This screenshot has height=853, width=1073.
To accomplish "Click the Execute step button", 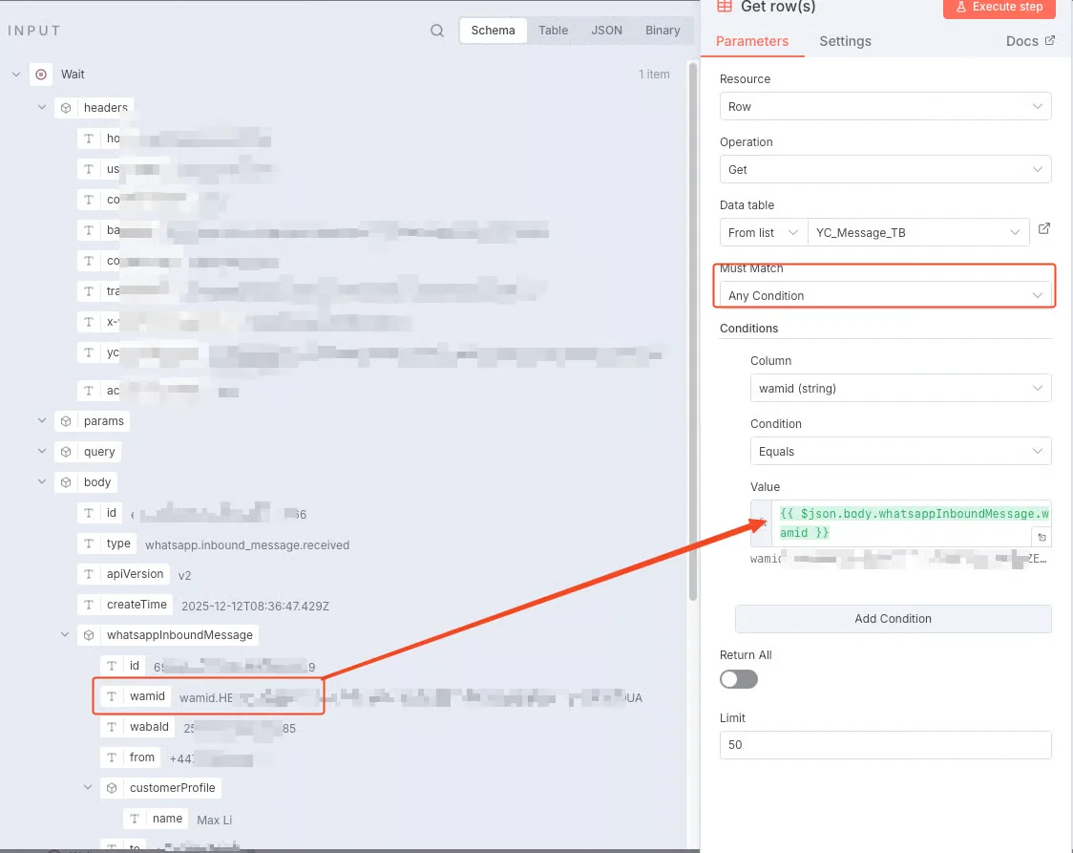I will (x=999, y=8).
